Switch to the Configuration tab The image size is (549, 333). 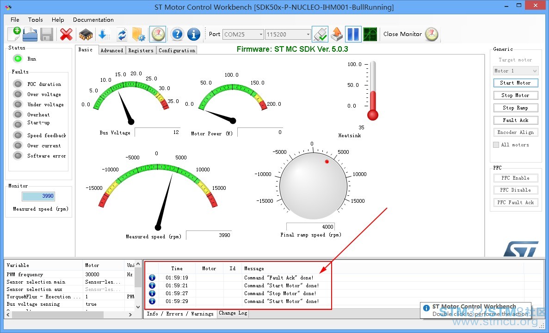point(177,50)
